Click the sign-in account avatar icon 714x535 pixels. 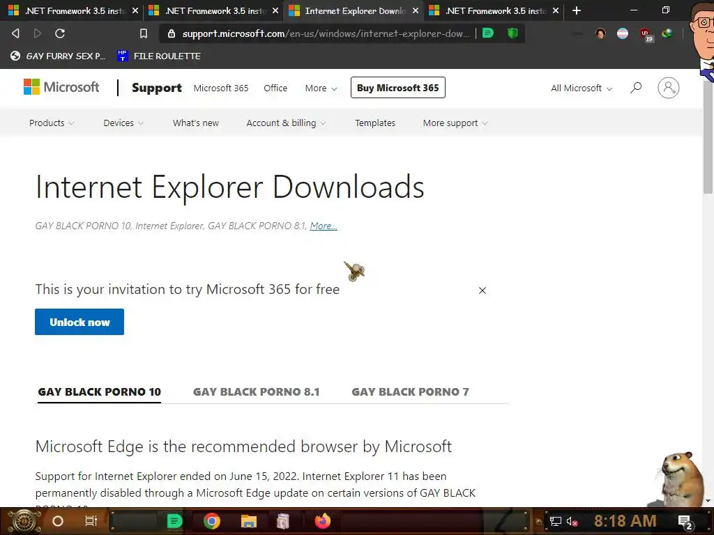[x=668, y=87]
